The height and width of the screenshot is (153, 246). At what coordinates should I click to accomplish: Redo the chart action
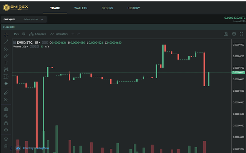[x=78, y=34]
